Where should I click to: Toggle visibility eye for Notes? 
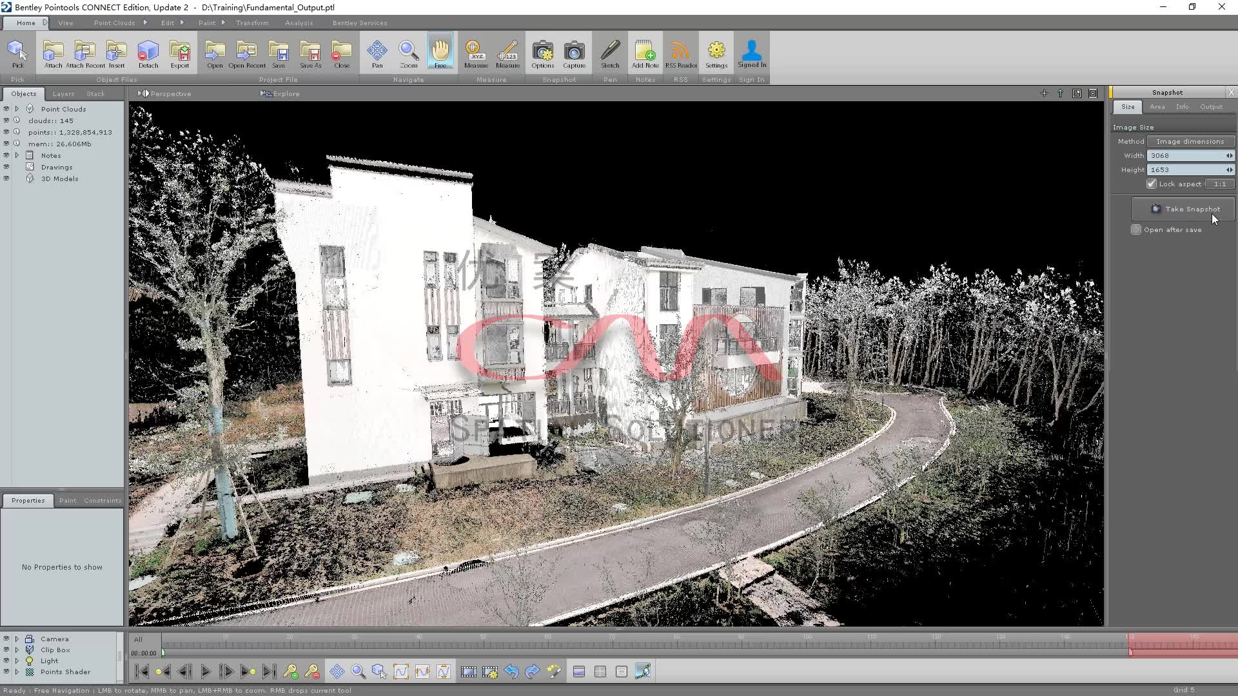point(6,155)
